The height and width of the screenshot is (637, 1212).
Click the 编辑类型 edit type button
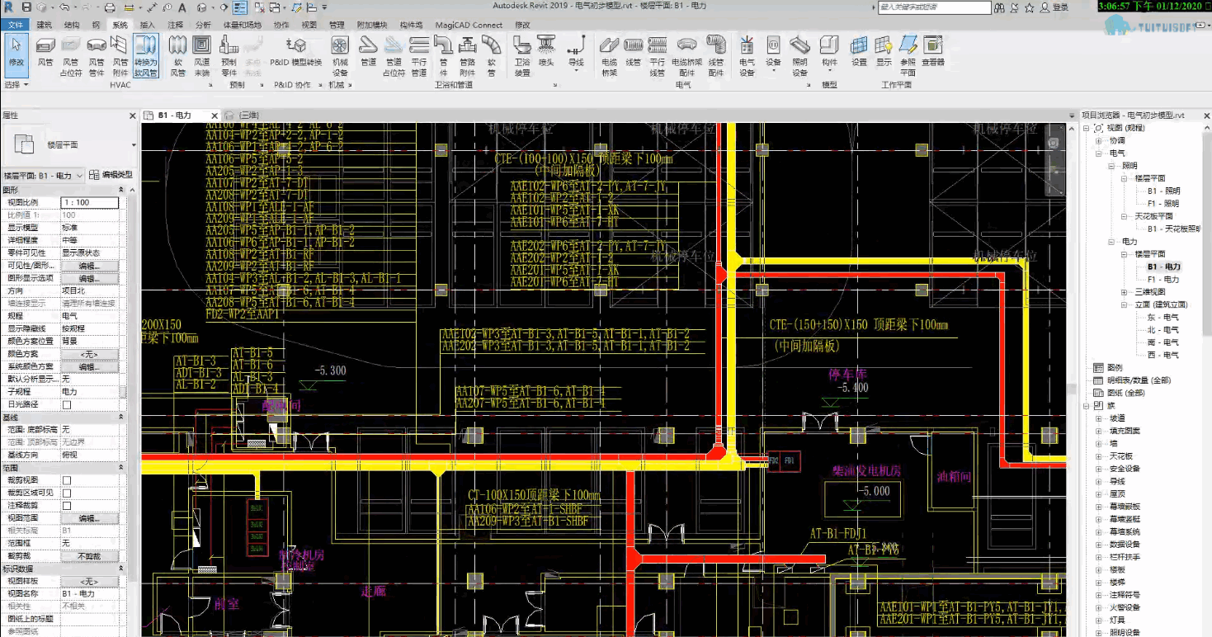111,175
